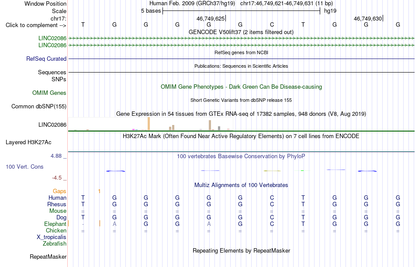This screenshot has height=267, width=415.
Task: Click the OMIM Genes label
Action: pyautogui.click(x=49, y=93)
